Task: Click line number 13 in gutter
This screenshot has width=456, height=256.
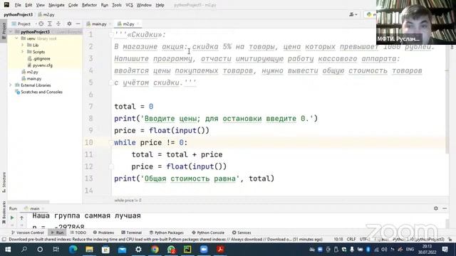Action: tap(88, 178)
